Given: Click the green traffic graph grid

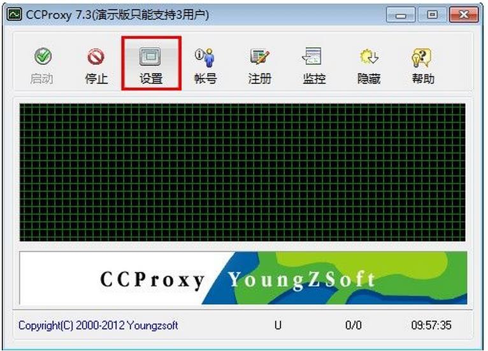Looking at the screenshot, I should pyautogui.click(x=243, y=173).
